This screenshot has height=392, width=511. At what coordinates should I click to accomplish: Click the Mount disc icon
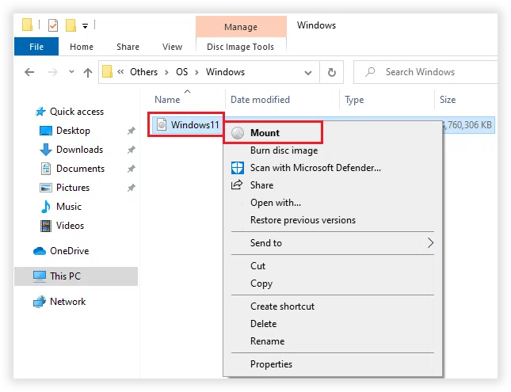coord(238,132)
